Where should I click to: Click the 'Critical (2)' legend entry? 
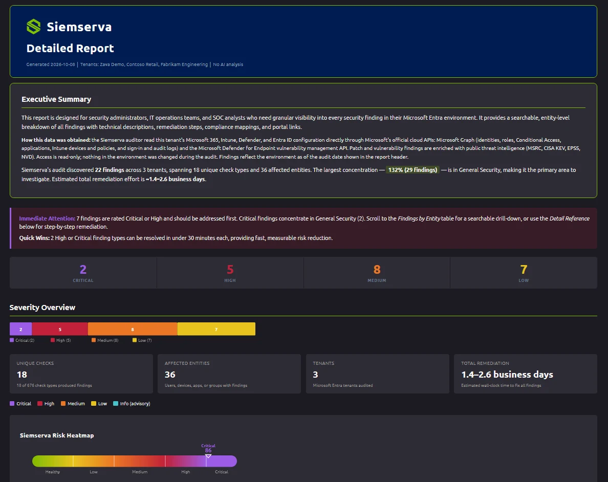(x=22, y=340)
